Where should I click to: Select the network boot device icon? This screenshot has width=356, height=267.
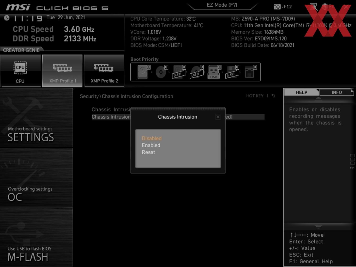[x=250, y=72]
